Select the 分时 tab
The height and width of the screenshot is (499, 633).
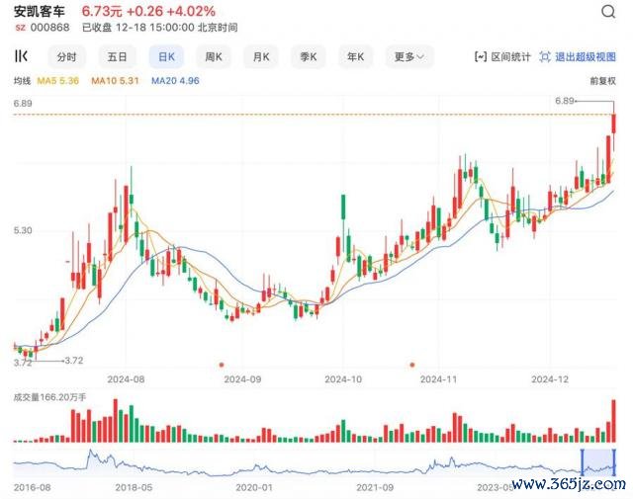[x=66, y=57]
